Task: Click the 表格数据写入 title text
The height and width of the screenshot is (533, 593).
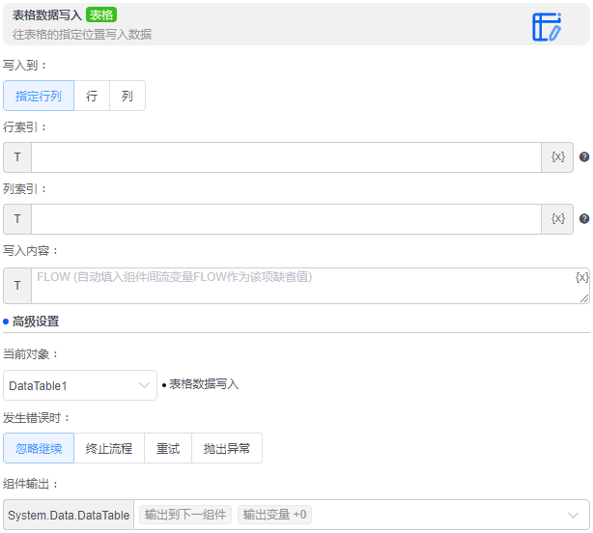Action: point(47,15)
